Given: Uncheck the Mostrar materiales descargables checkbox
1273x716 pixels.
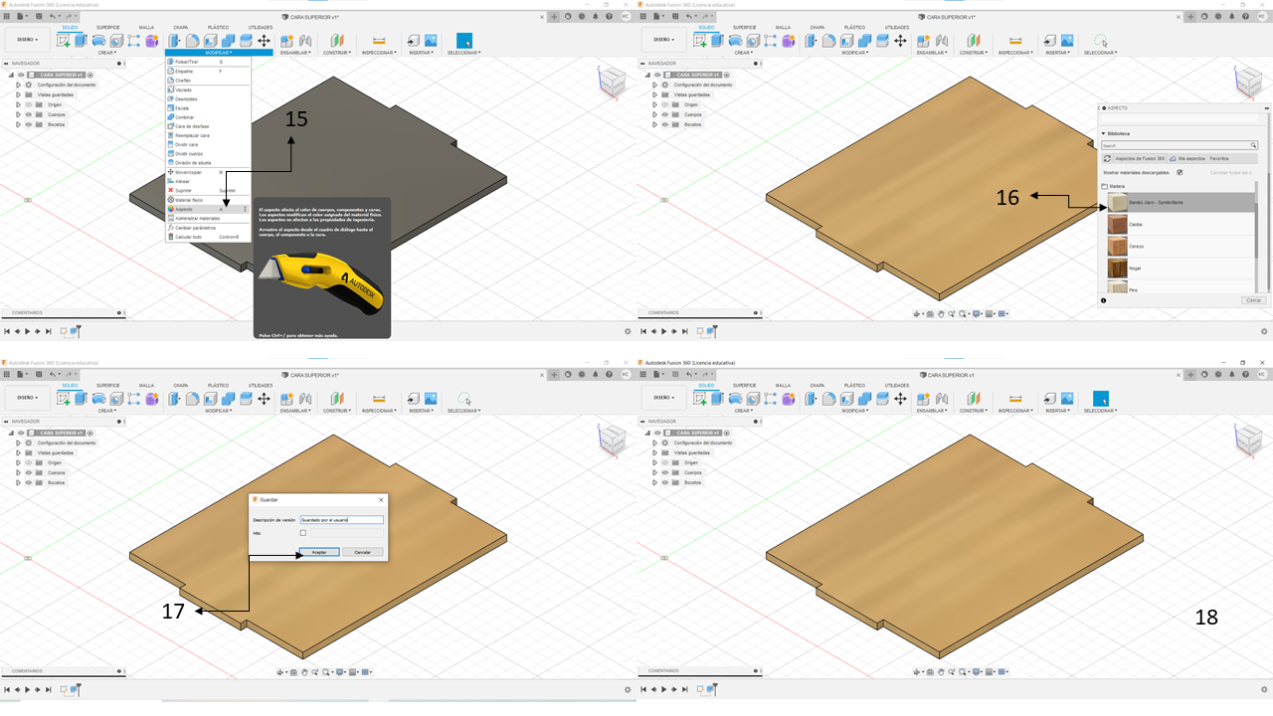Looking at the screenshot, I should [x=1180, y=172].
